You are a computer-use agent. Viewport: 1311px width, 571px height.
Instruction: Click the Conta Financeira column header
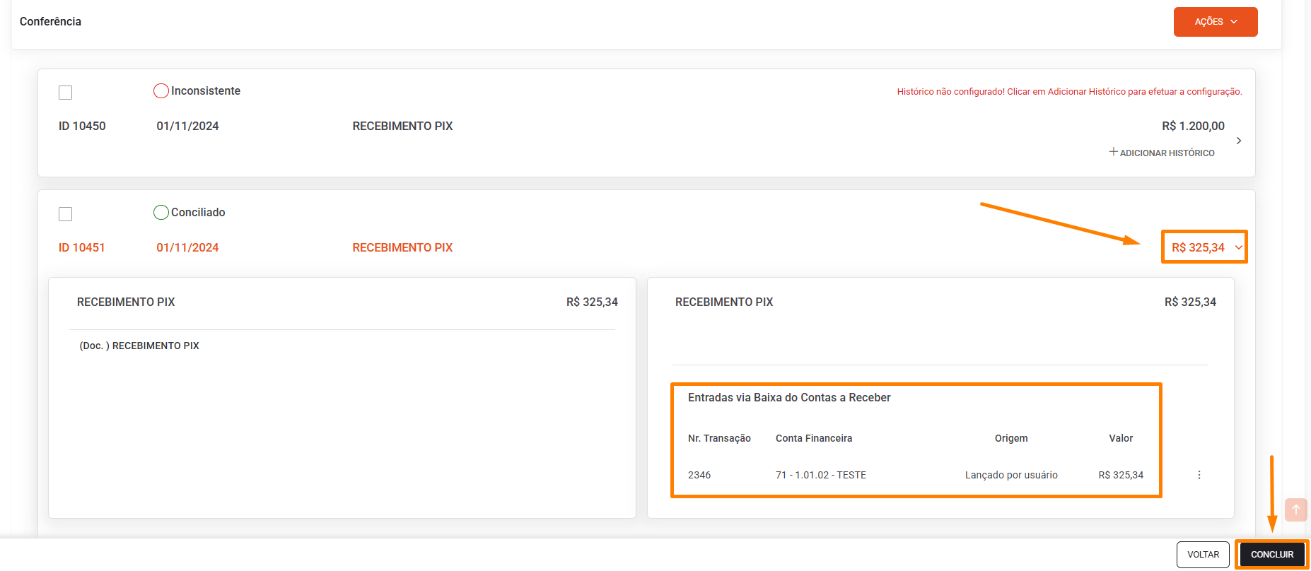813,438
